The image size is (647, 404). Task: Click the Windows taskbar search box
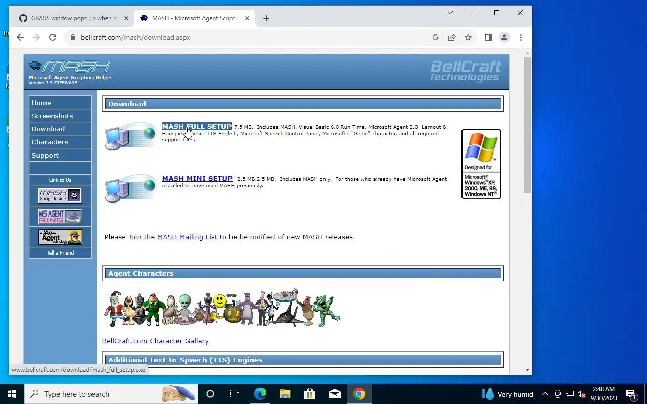(111, 394)
